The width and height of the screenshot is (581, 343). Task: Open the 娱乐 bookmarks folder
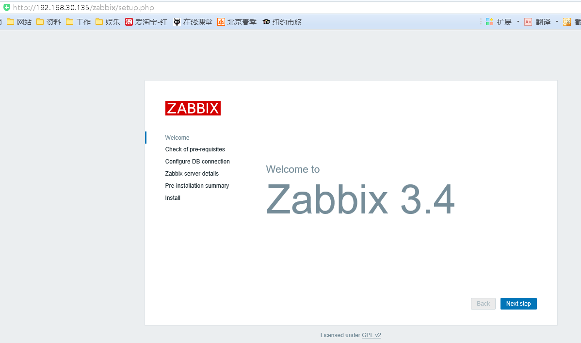coord(108,22)
